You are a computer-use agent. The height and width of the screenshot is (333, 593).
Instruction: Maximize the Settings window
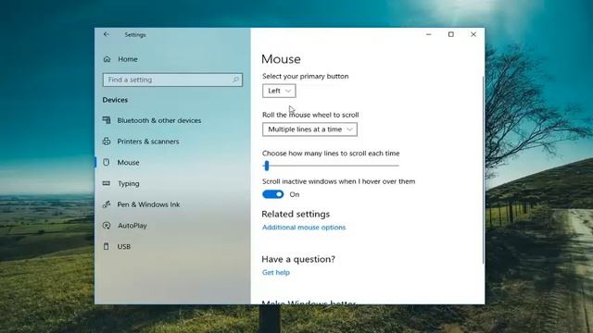tap(451, 34)
